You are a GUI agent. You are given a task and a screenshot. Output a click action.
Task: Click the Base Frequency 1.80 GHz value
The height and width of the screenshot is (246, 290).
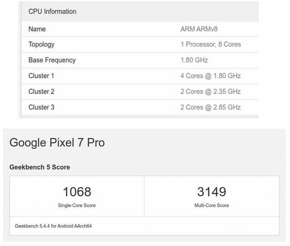[194, 60]
